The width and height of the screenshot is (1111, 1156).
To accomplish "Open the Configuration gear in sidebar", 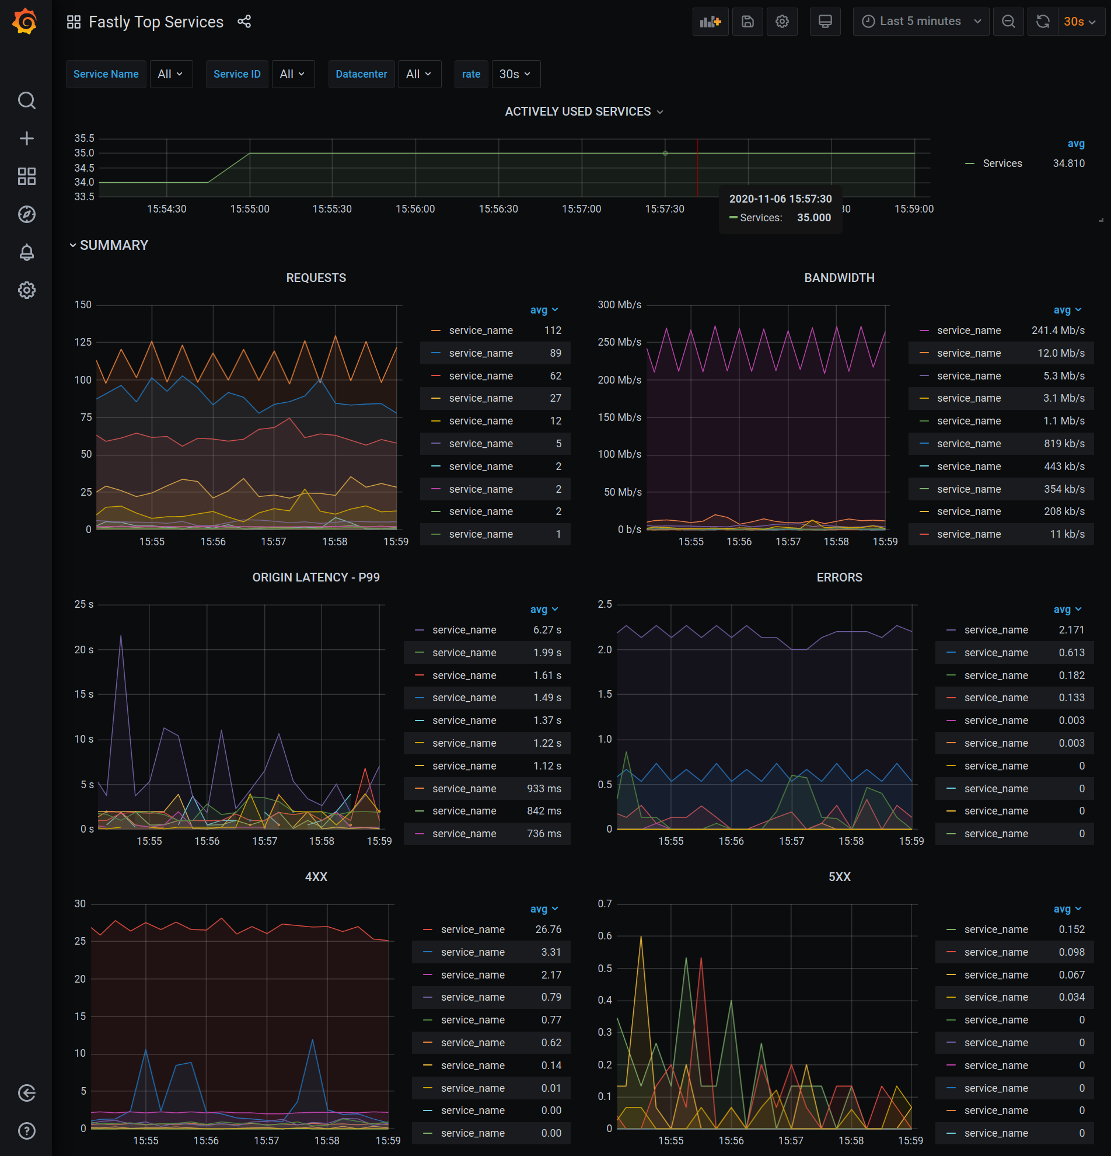I will [26, 290].
